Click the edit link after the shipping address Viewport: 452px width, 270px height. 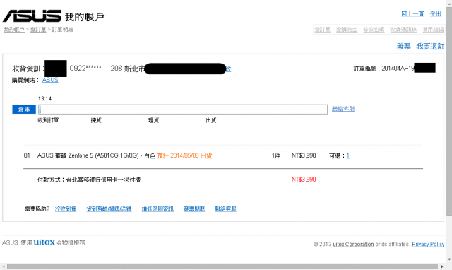[228, 69]
